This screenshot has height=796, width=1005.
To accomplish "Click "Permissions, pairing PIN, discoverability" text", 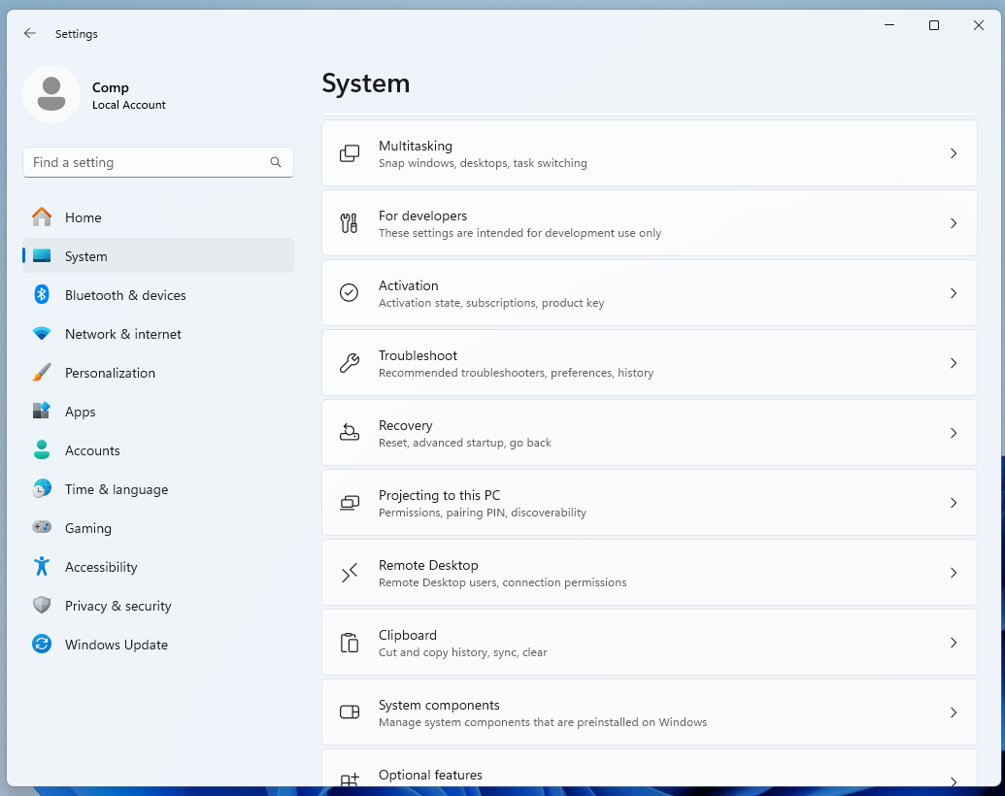I will [x=483, y=513].
